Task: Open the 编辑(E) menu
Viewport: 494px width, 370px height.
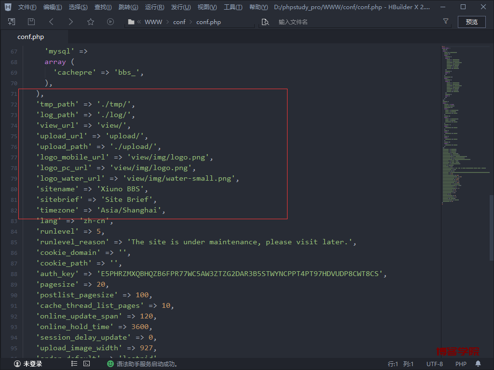Action: click(53, 7)
